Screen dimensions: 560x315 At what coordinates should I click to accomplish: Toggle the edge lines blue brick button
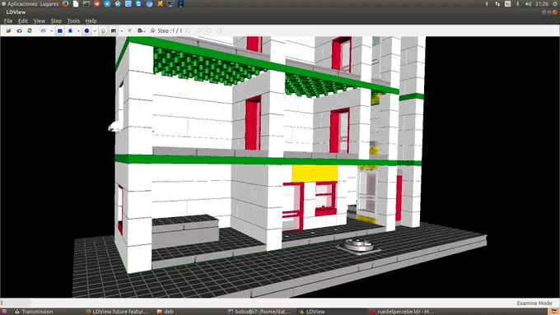(x=70, y=30)
